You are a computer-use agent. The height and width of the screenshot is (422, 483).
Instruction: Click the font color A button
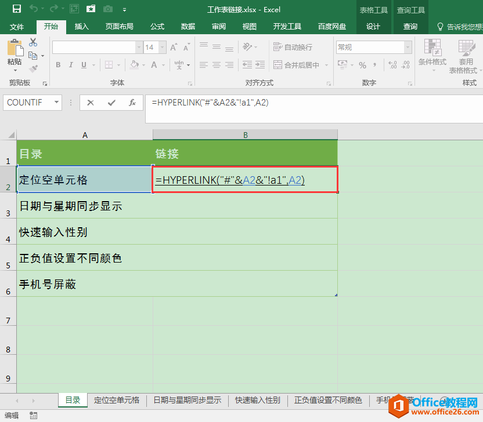[x=154, y=65]
